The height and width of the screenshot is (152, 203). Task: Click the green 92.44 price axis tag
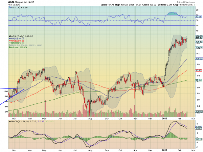(199, 80)
